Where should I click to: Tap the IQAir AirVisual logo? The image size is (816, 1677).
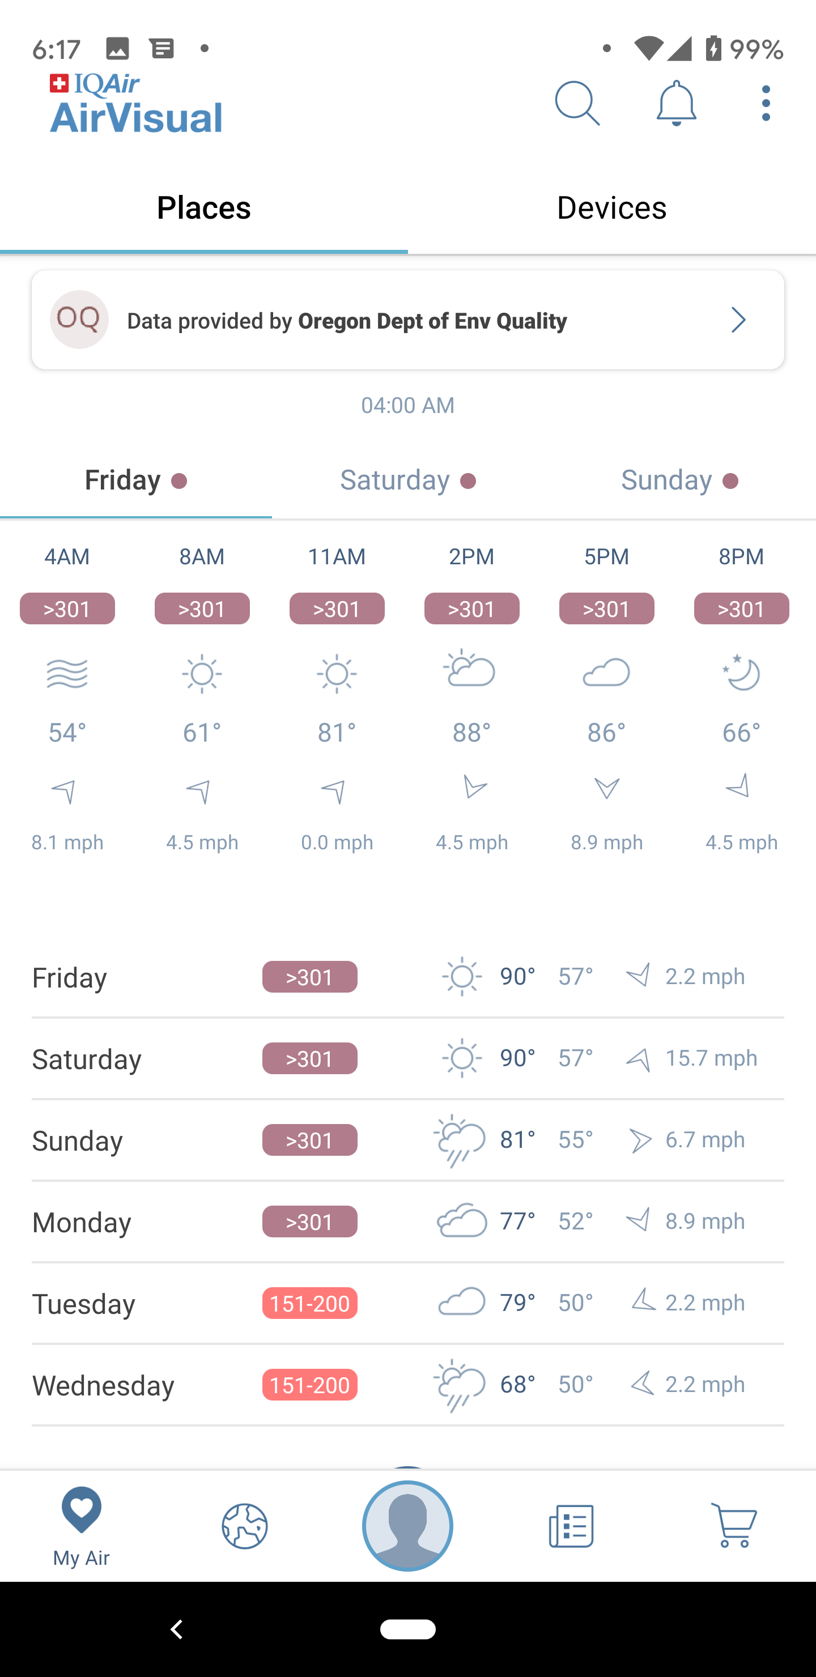pos(136,104)
